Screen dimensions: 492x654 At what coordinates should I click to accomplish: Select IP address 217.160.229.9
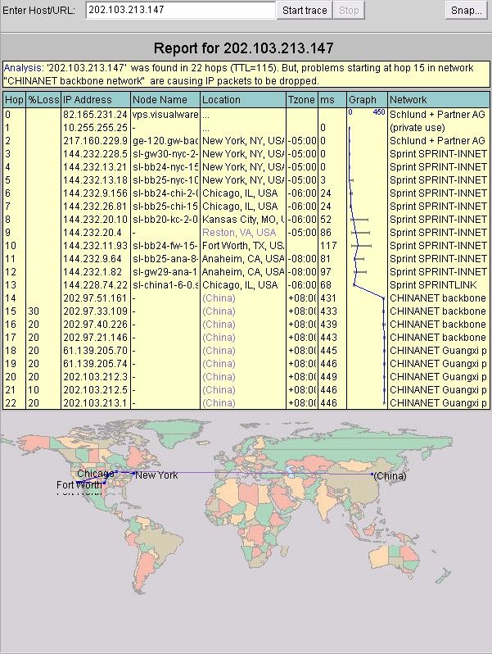pos(96,141)
